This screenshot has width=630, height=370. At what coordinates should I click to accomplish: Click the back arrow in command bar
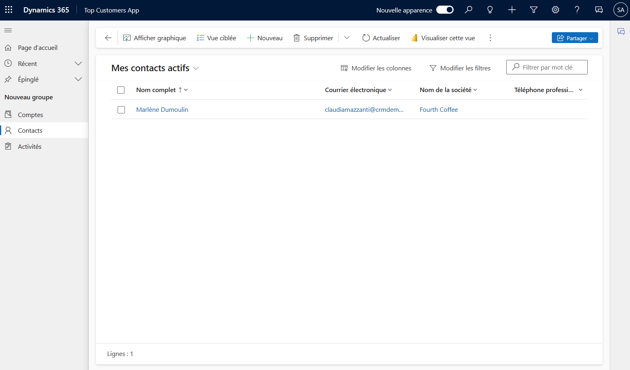108,38
